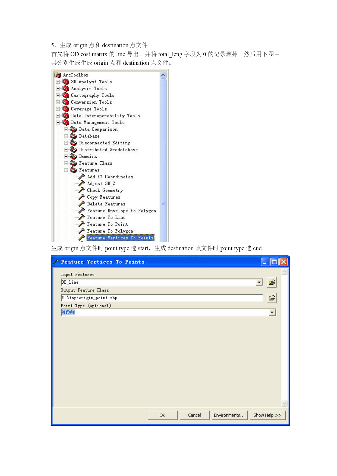Maximize the Feature Vertices To Points dialog
This screenshot has width=337, height=476.
[x=274, y=262]
